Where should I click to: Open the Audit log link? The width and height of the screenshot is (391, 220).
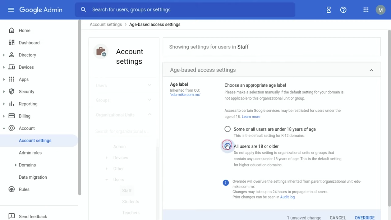point(287,197)
